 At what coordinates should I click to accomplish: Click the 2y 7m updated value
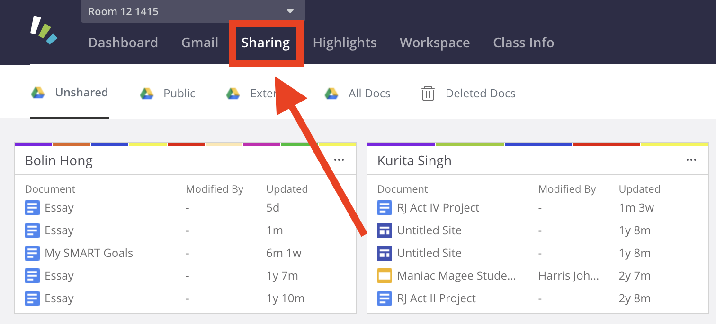635,276
